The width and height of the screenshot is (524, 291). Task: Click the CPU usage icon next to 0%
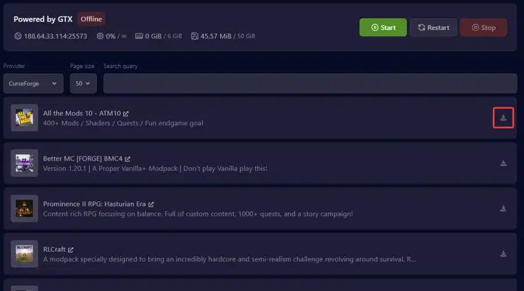[x=100, y=36]
